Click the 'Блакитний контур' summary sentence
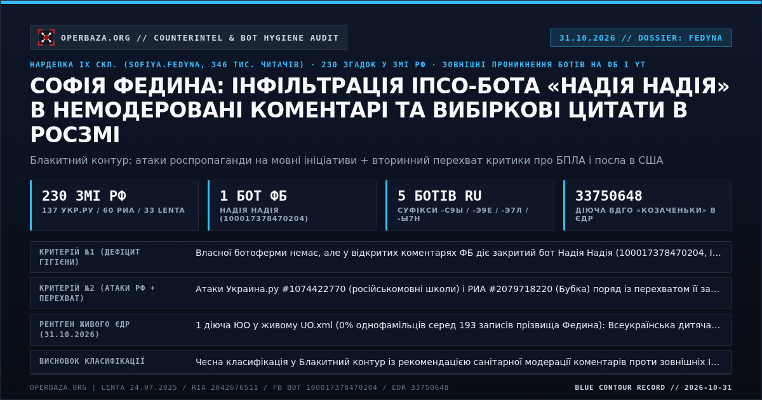The image size is (762, 400). point(346,160)
